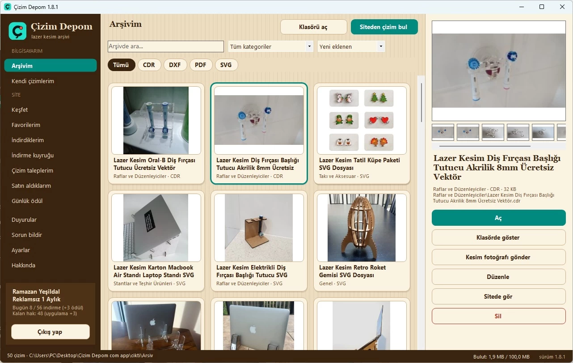573x363 pixels.
Task: Select the Karton Macbook Air Standı card
Action: pos(156,241)
